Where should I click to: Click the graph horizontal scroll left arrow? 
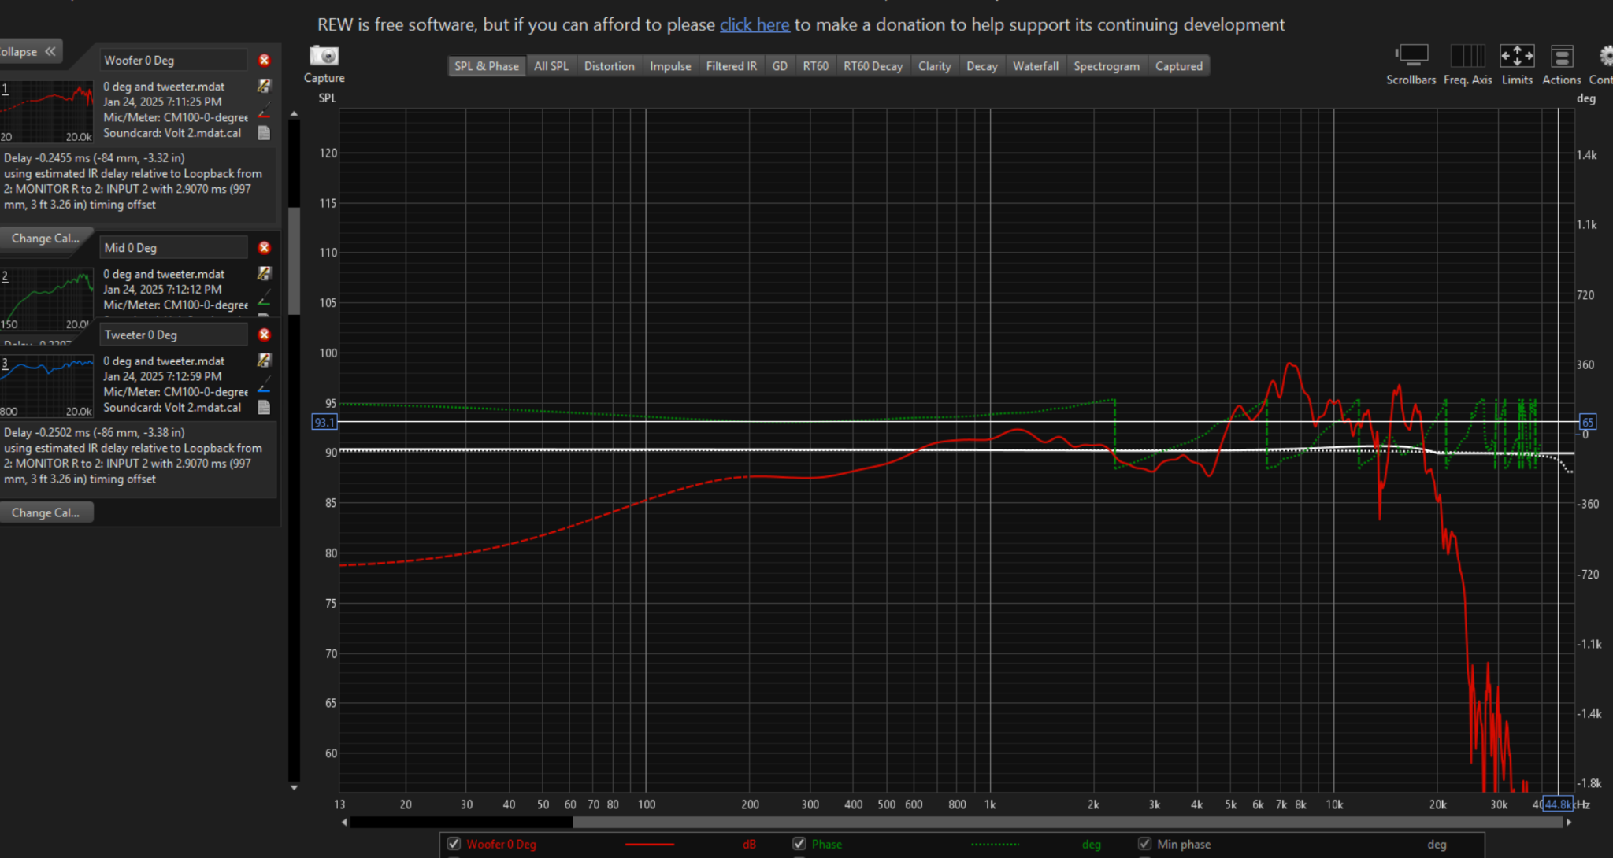click(344, 822)
